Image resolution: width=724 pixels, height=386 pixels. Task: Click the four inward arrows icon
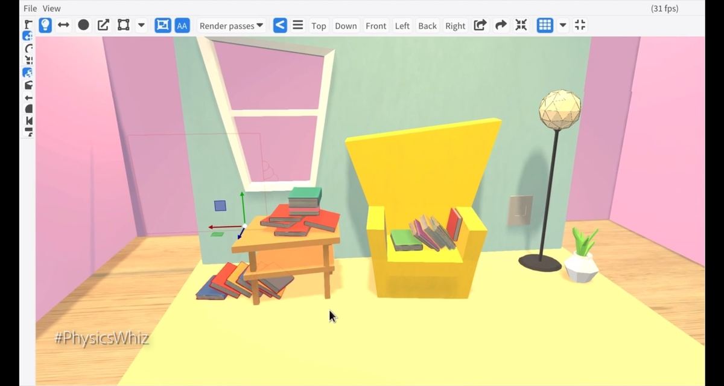[521, 25]
